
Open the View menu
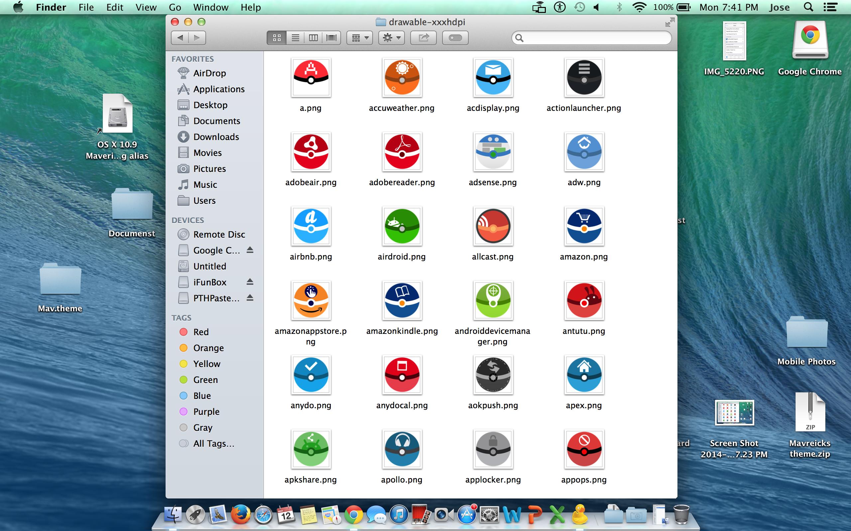click(146, 7)
